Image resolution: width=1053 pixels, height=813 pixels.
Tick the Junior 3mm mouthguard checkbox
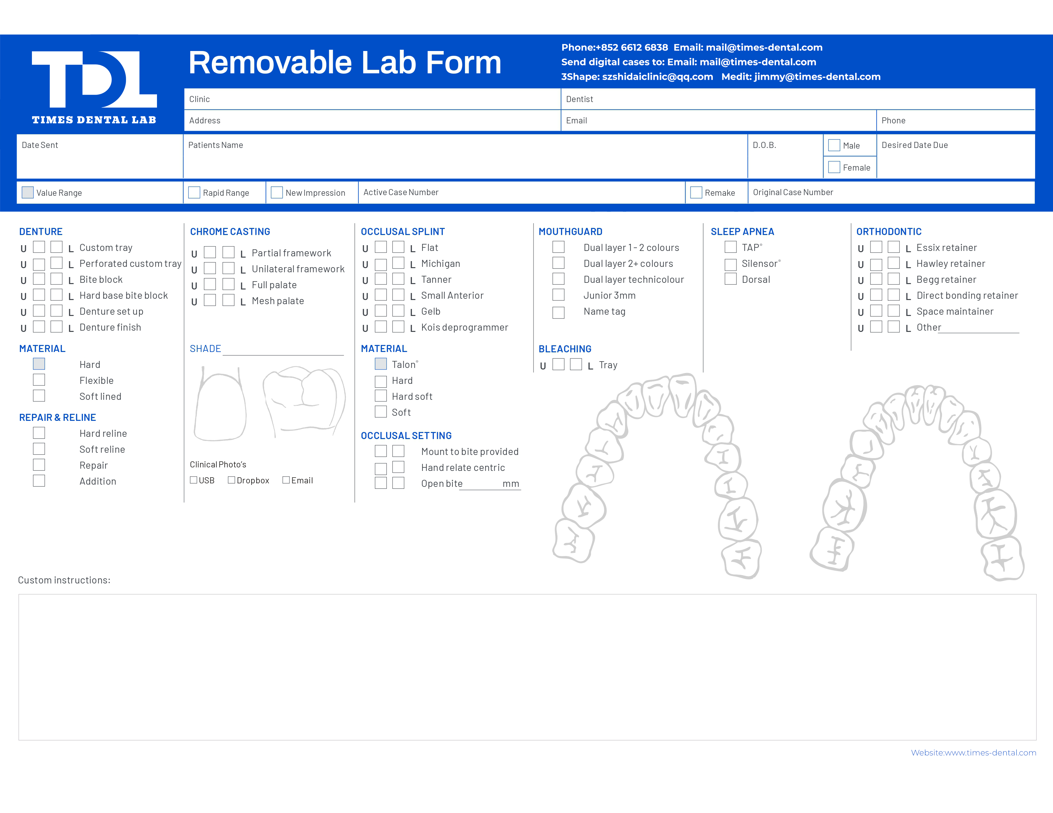(558, 295)
